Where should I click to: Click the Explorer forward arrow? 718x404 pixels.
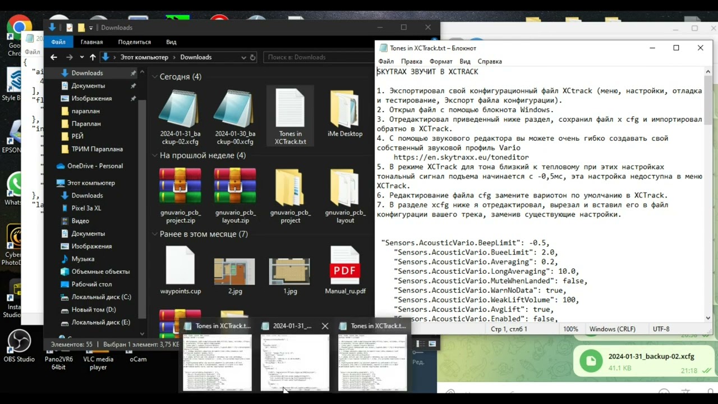click(x=70, y=57)
